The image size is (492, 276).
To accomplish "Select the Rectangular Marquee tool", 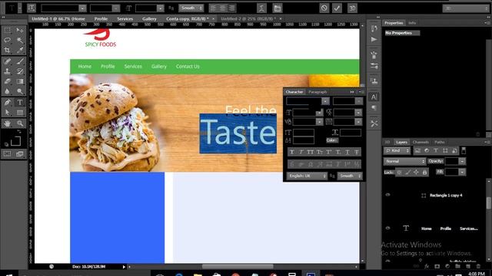I will coord(7,30).
